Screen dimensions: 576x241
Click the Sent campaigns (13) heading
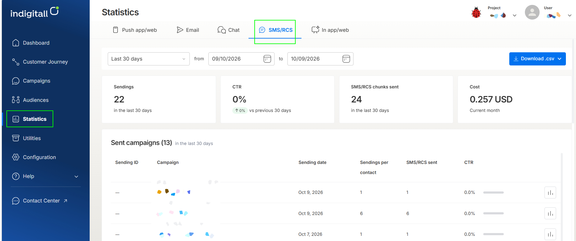[x=141, y=143]
